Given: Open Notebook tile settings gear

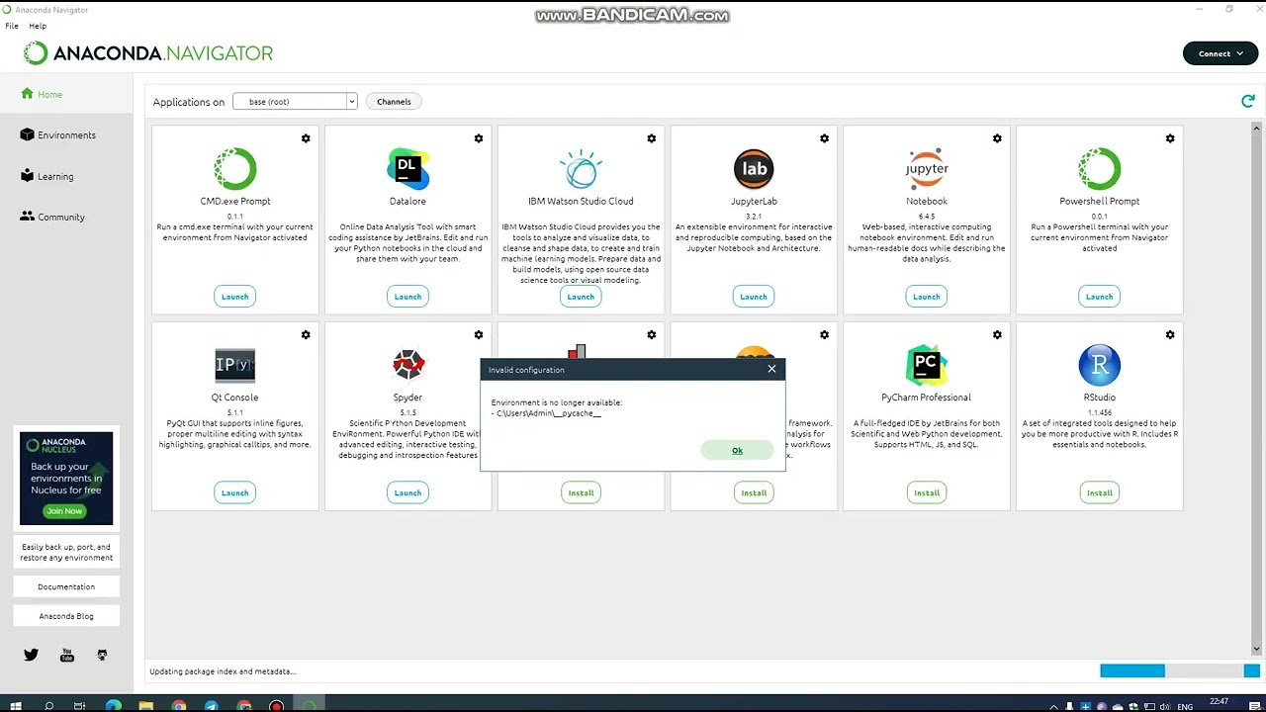Looking at the screenshot, I should (997, 138).
